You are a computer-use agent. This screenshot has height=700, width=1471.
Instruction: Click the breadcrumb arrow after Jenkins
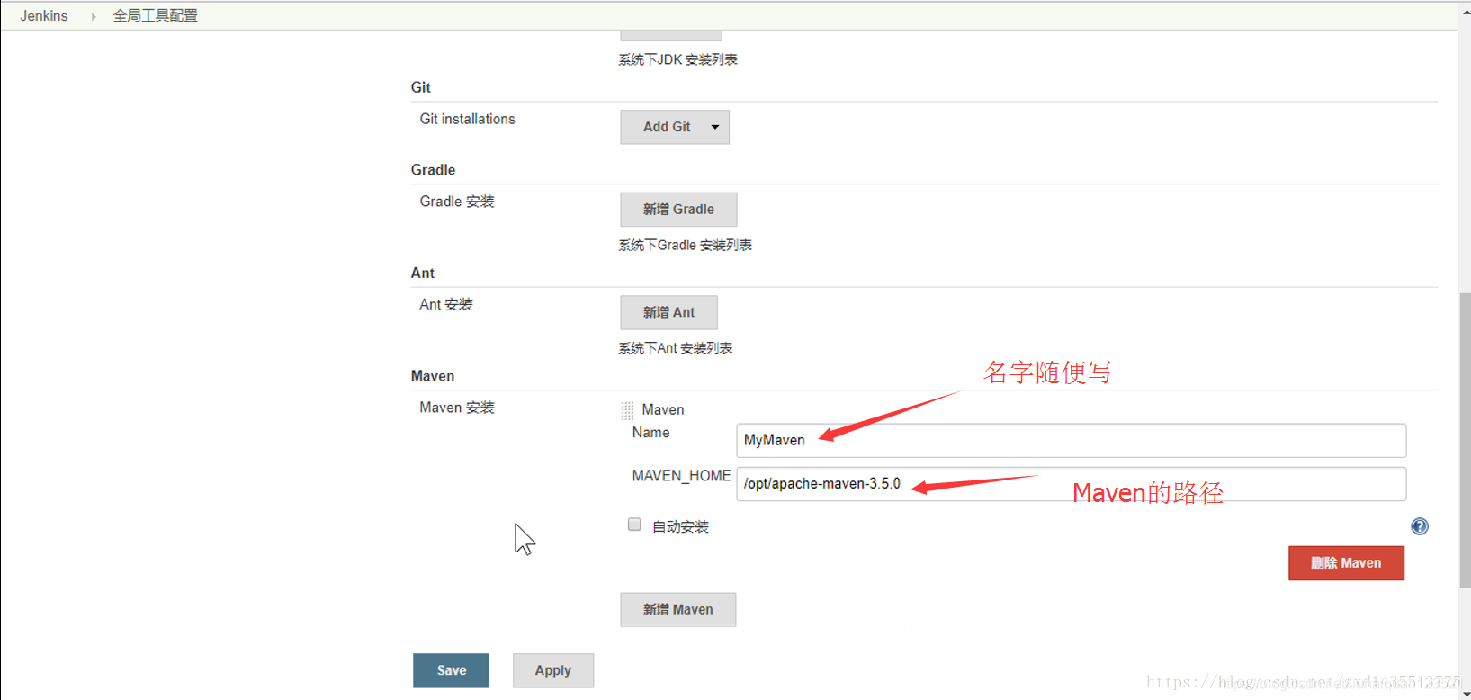coord(94,16)
